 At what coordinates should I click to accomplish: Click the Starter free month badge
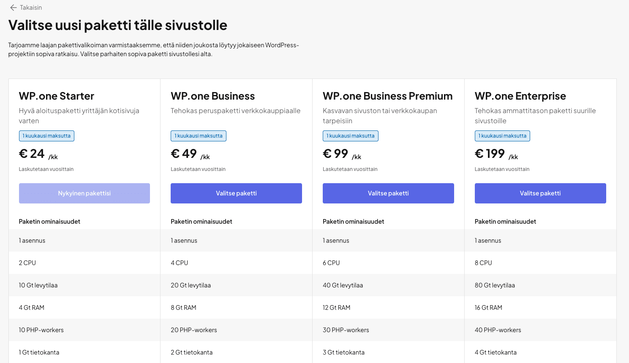pyautogui.click(x=46, y=136)
